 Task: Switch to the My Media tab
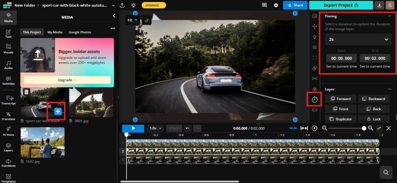tap(55, 32)
